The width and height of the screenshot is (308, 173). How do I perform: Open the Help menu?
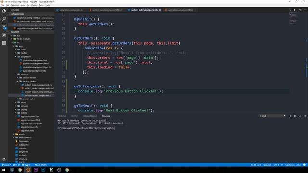(x=48, y=5)
